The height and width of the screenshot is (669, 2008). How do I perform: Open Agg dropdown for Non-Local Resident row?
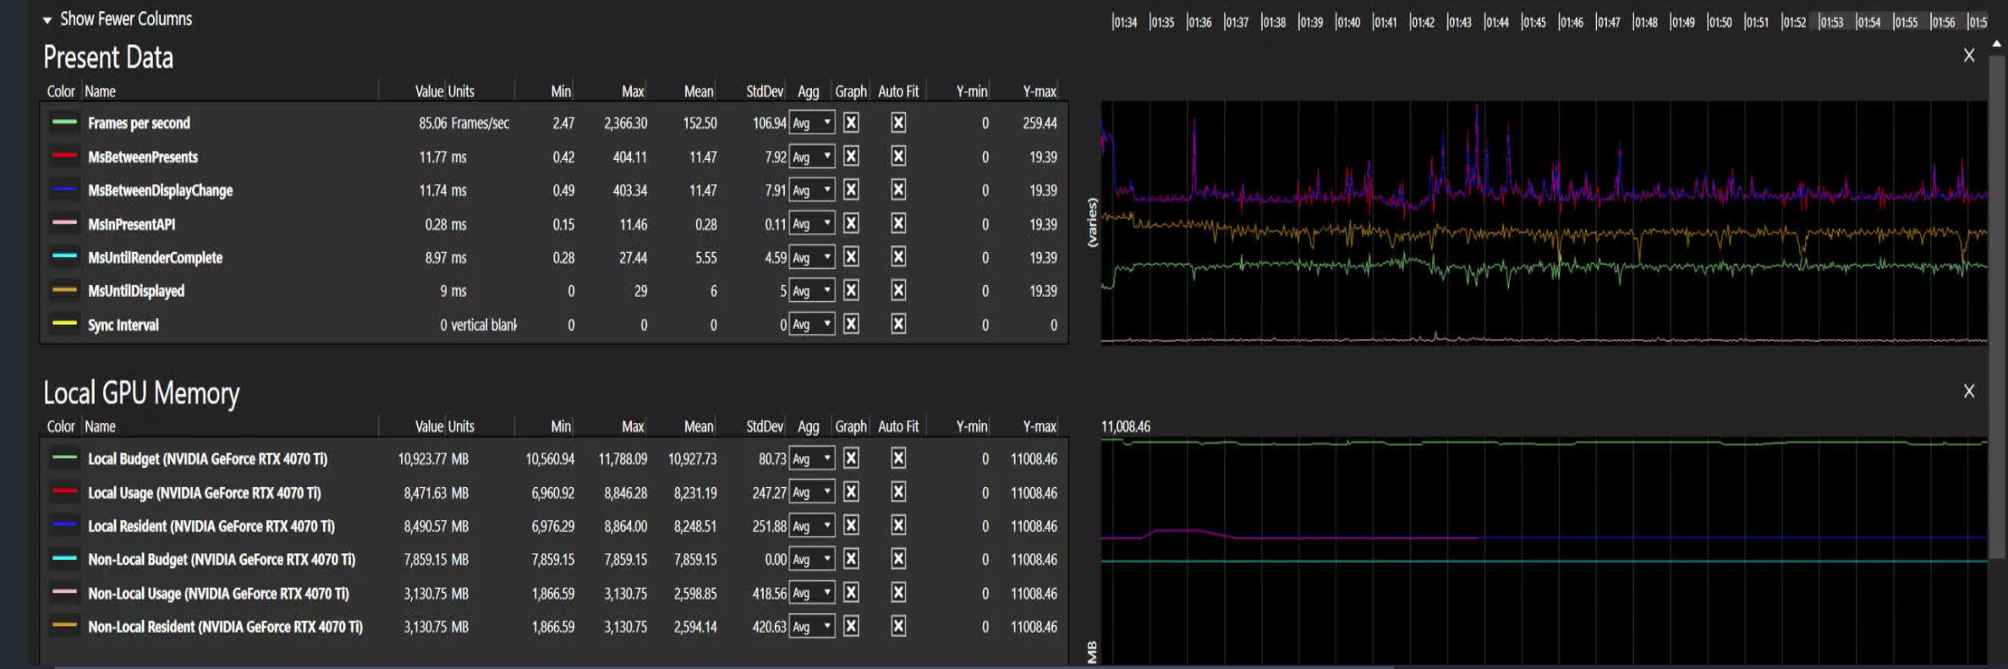[x=812, y=626]
